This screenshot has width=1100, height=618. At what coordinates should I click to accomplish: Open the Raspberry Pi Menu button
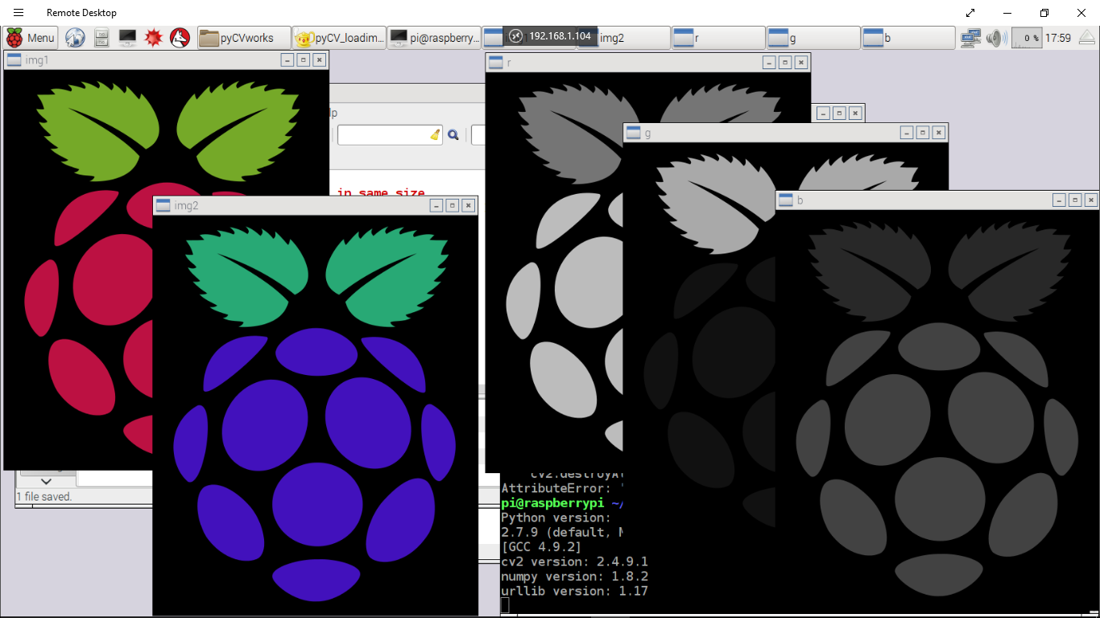click(x=31, y=38)
